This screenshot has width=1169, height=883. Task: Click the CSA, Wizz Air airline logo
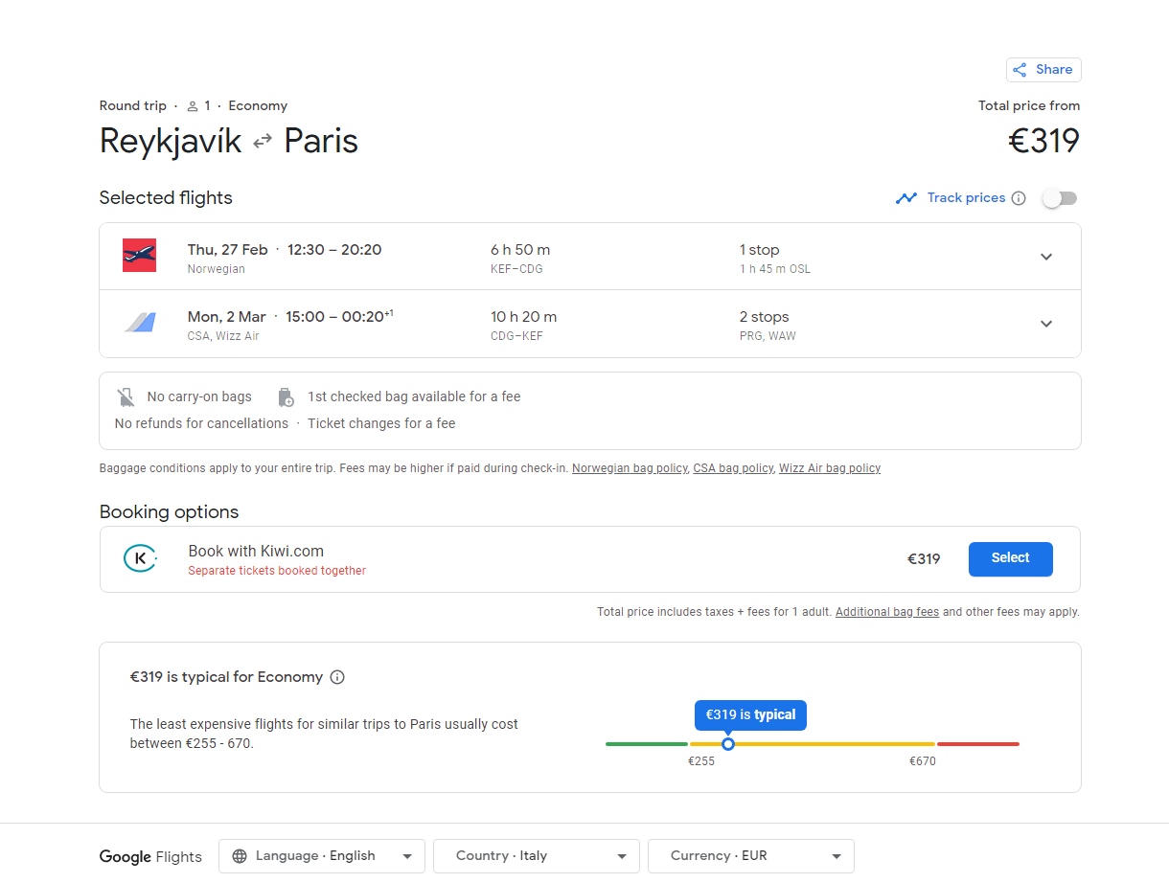tap(139, 323)
